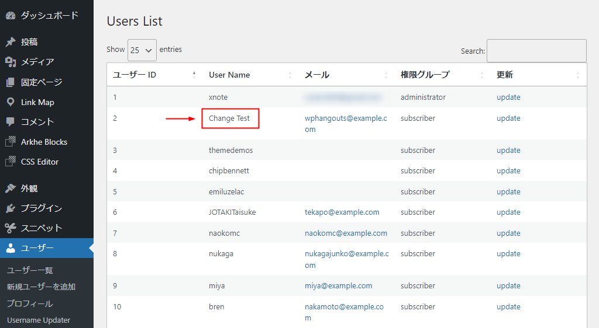Screen dimensions: 599x328
Task: Click the Link Map location pin icon
Action: [x=11, y=102]
